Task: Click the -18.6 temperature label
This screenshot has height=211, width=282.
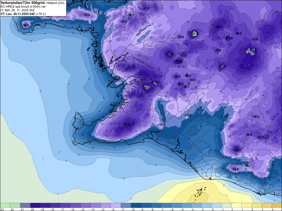Action: point(238,34)
